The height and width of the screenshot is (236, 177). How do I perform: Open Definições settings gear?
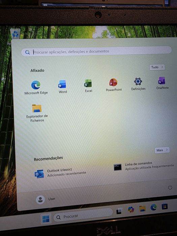pyautogui.click(x=138, y=84)
